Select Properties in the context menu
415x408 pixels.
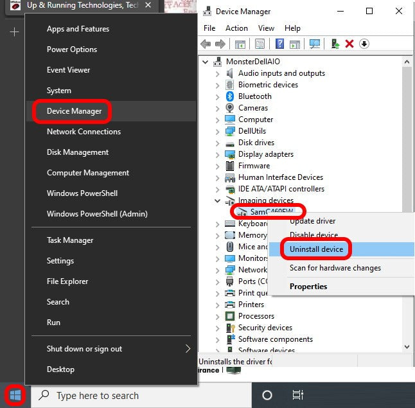(308, 287)
